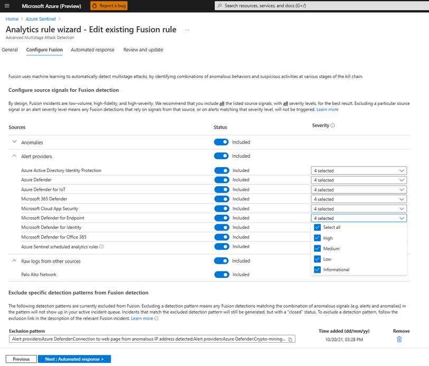This screenshot has height=366, width=429.
Task: Click Learn more link in exclusion section
Action: tap(142, 319)
